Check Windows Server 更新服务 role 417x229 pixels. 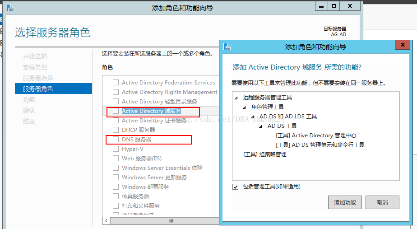116,178
